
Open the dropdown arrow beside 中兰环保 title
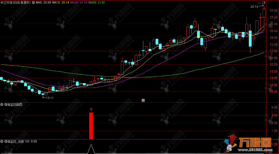[x=33, y=3]
